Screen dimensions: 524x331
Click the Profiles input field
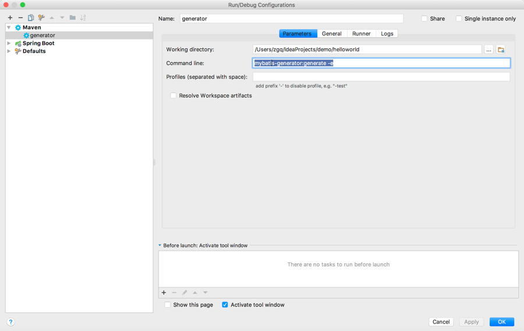[381, 77]
